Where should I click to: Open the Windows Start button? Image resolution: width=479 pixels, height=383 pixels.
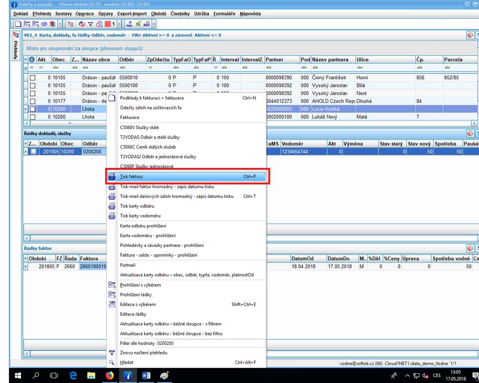click(18, 376)
